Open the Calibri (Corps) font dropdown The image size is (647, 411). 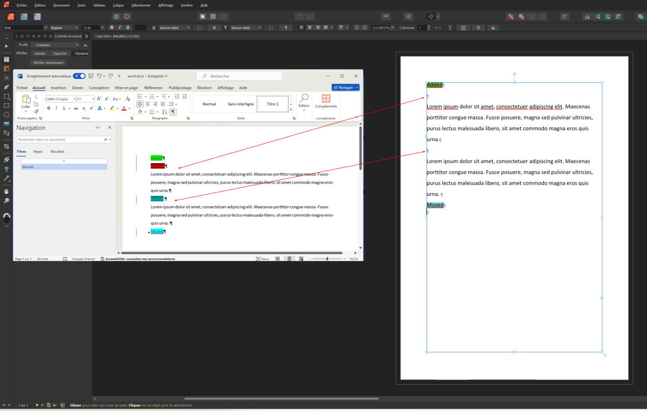tap(74, 99)
